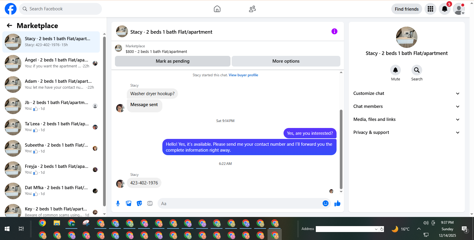This screenshot has width=474, height=240.
Task: Open Task View on the taskbar
Action: coord(21,228)
